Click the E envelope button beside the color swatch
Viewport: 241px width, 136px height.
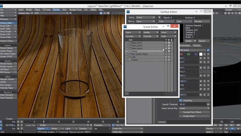point(205,54)
